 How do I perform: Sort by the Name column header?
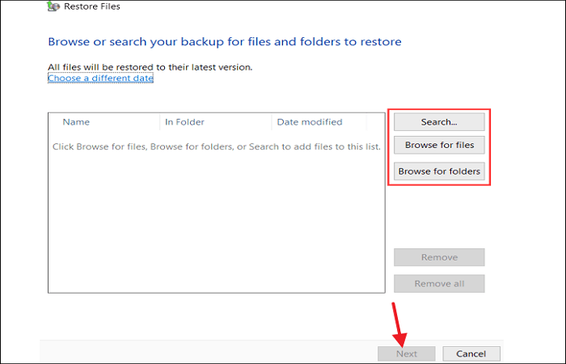coord(76,122)
